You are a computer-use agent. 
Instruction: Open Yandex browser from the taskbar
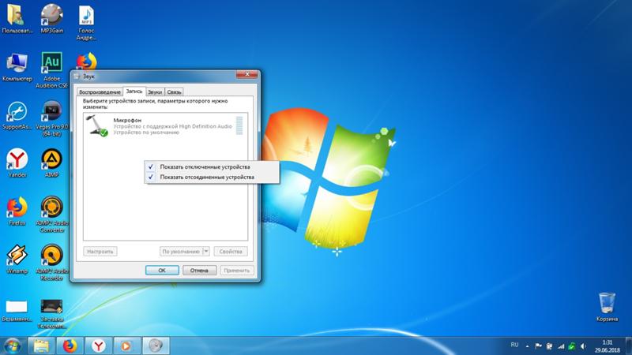point(98,346)
